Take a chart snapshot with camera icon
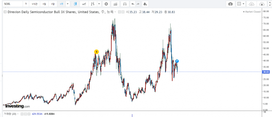Viewport: 272px width, 117px height. click(x=230, y=4)
